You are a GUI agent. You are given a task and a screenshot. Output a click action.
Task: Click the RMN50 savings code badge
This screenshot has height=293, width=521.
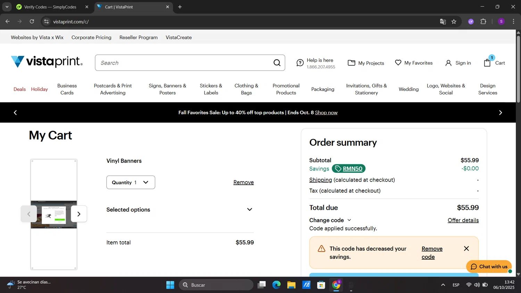(348, 169)
